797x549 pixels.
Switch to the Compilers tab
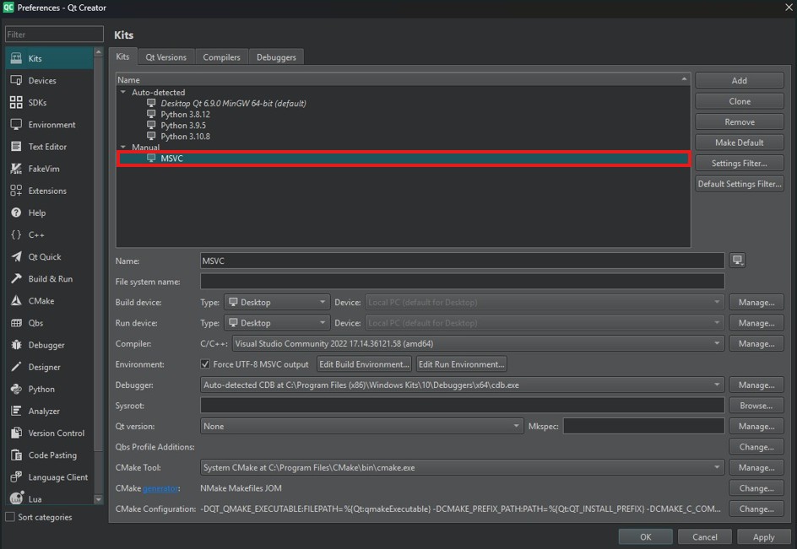(221, 57)
